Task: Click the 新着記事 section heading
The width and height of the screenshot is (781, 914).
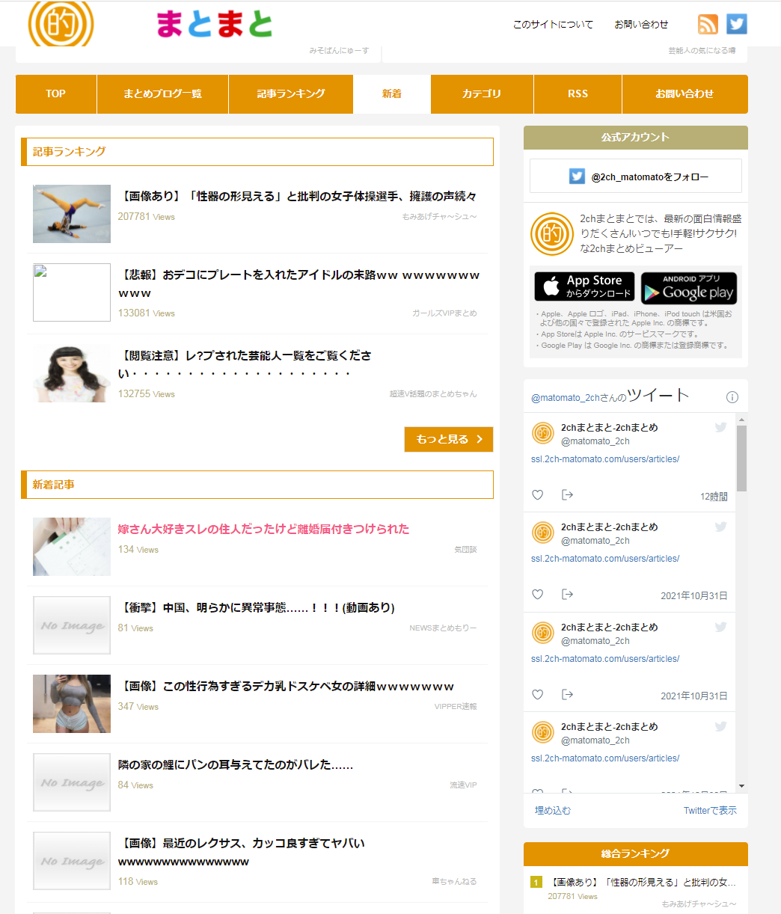Action: 257,485
